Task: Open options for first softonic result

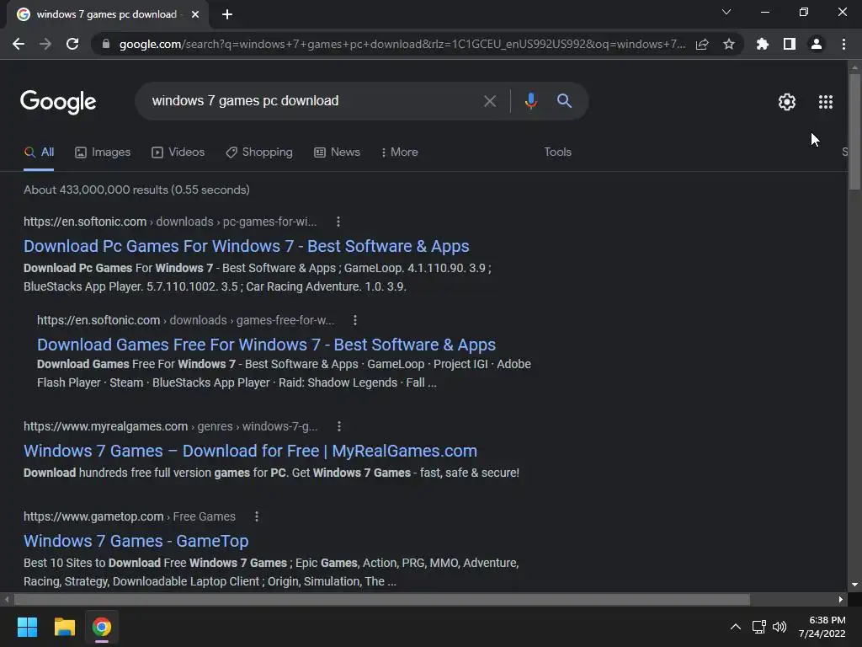Action: coord(338,222)
